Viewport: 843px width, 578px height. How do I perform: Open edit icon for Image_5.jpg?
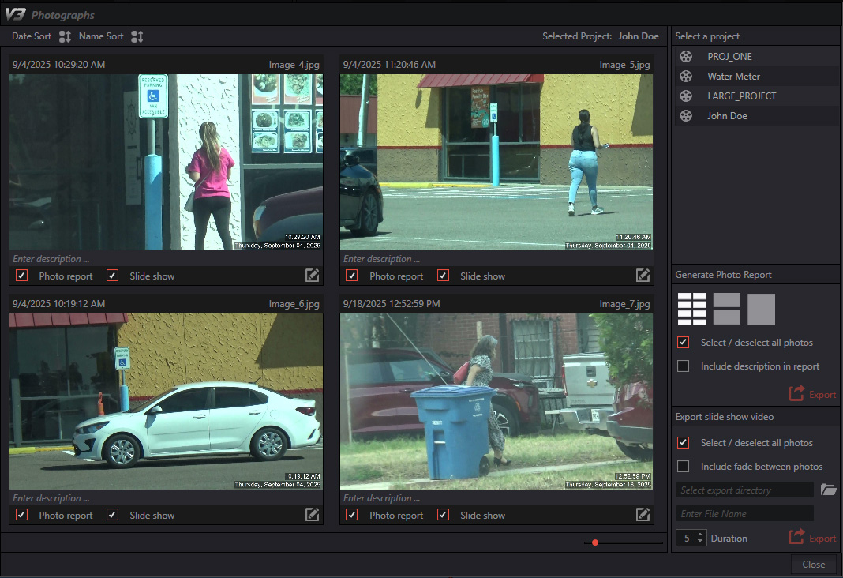[643, 276]
